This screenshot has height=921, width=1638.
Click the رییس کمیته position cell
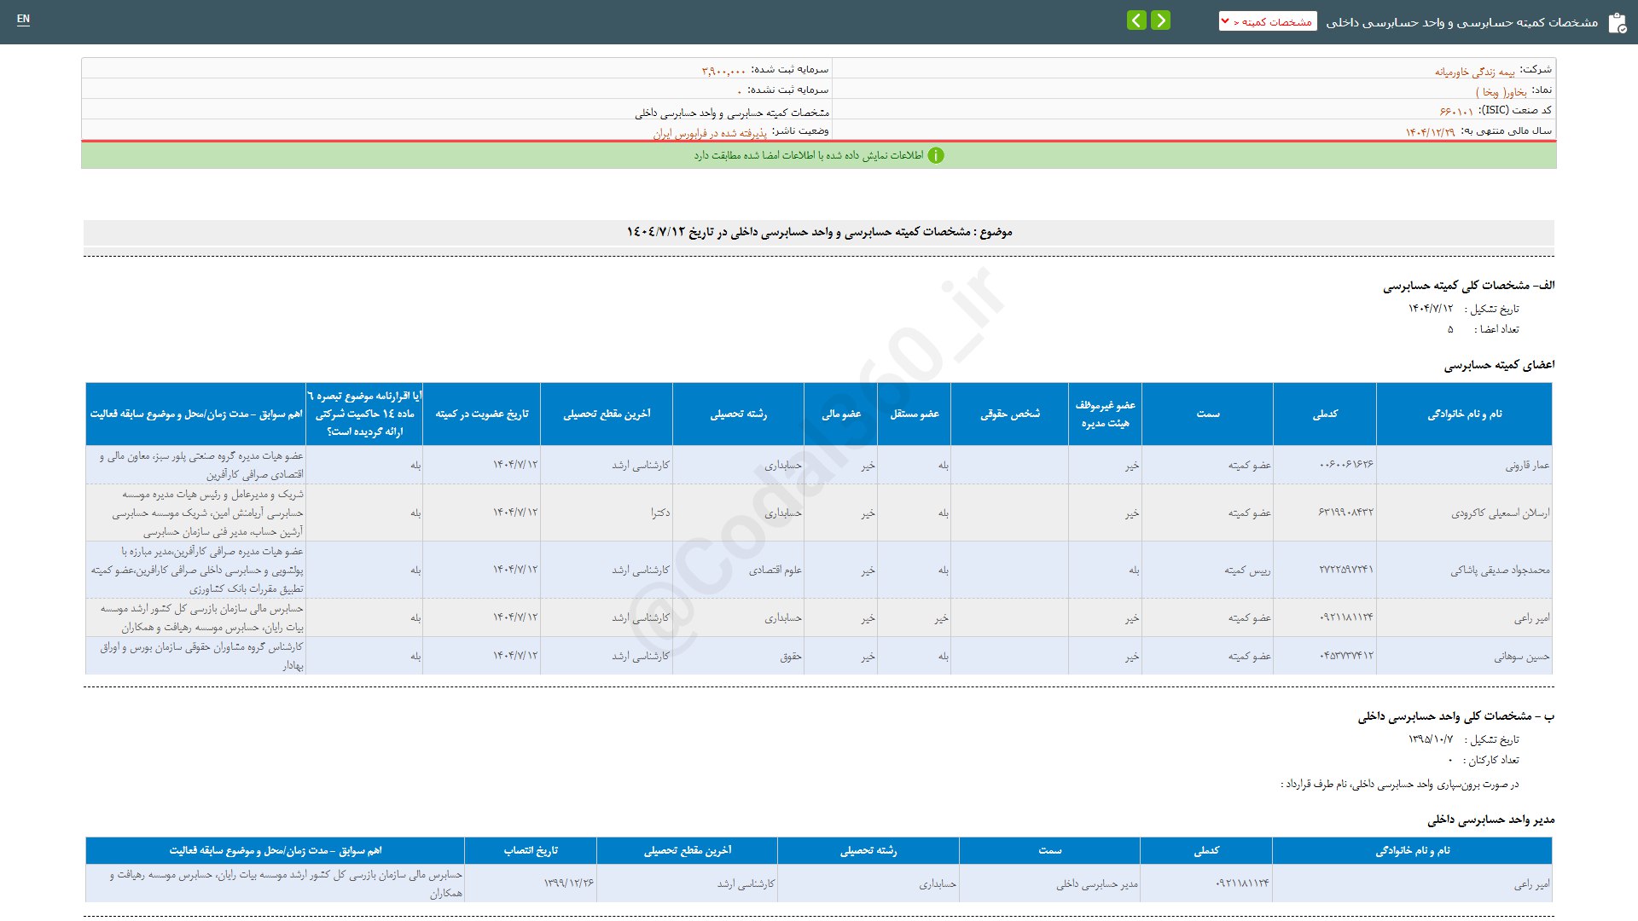1247,570
